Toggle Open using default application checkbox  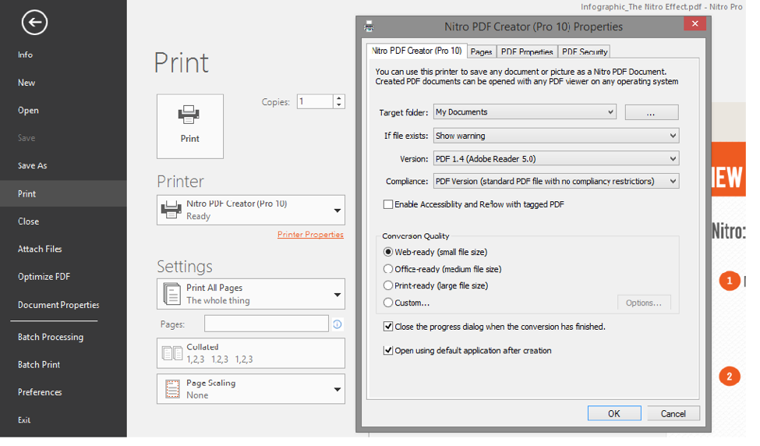(387, 351)
